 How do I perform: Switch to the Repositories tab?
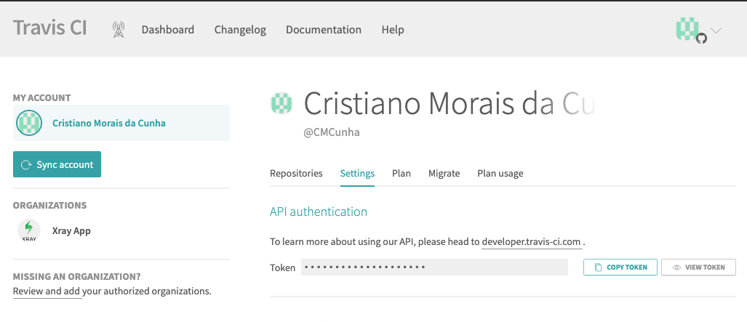pos(296,174)
